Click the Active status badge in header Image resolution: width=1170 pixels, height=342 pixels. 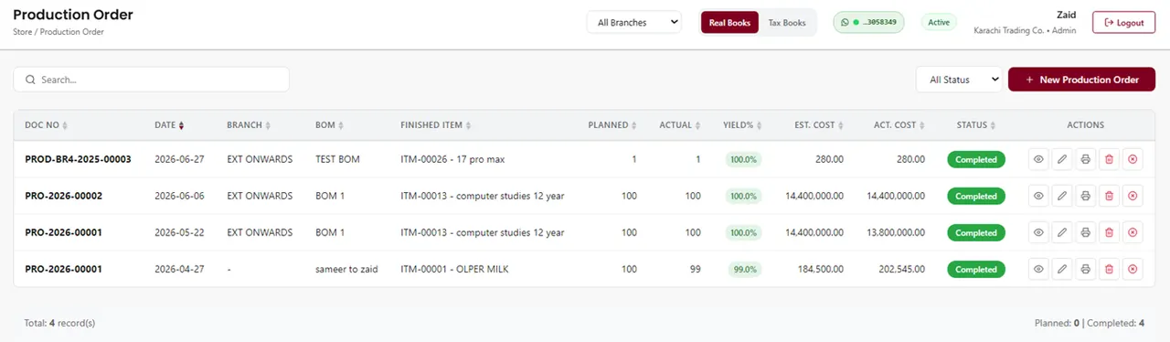coord(939,22)
